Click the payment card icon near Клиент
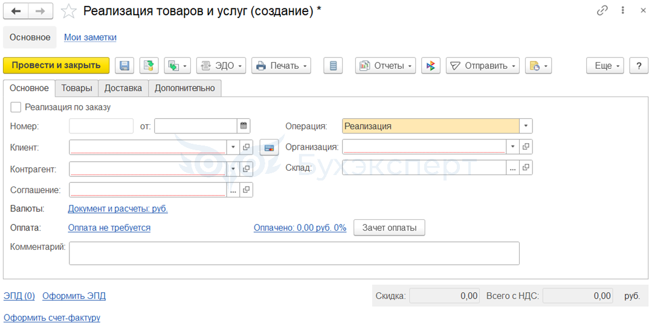 [x=269, y=147]
